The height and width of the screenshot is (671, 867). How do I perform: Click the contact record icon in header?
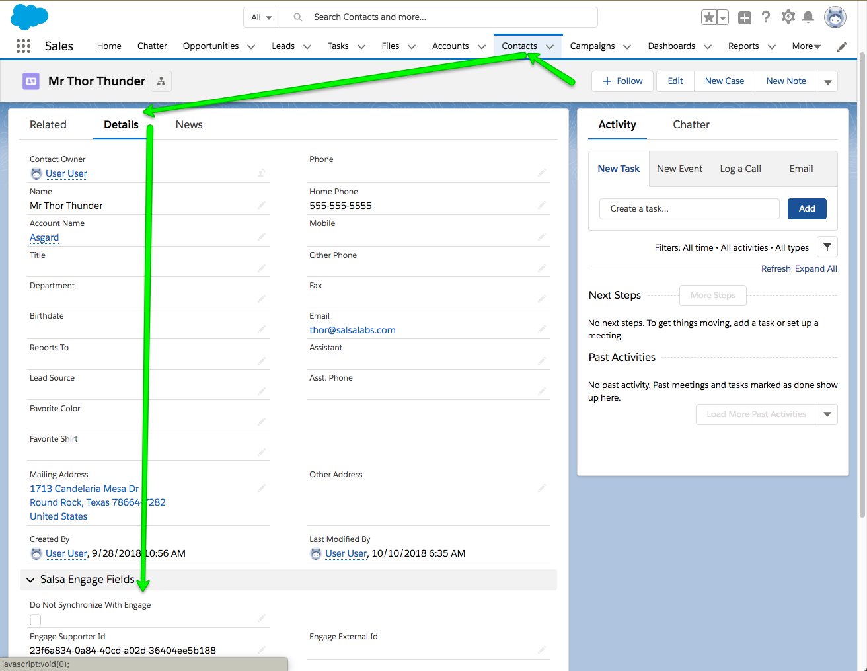(x=31, y=81)
